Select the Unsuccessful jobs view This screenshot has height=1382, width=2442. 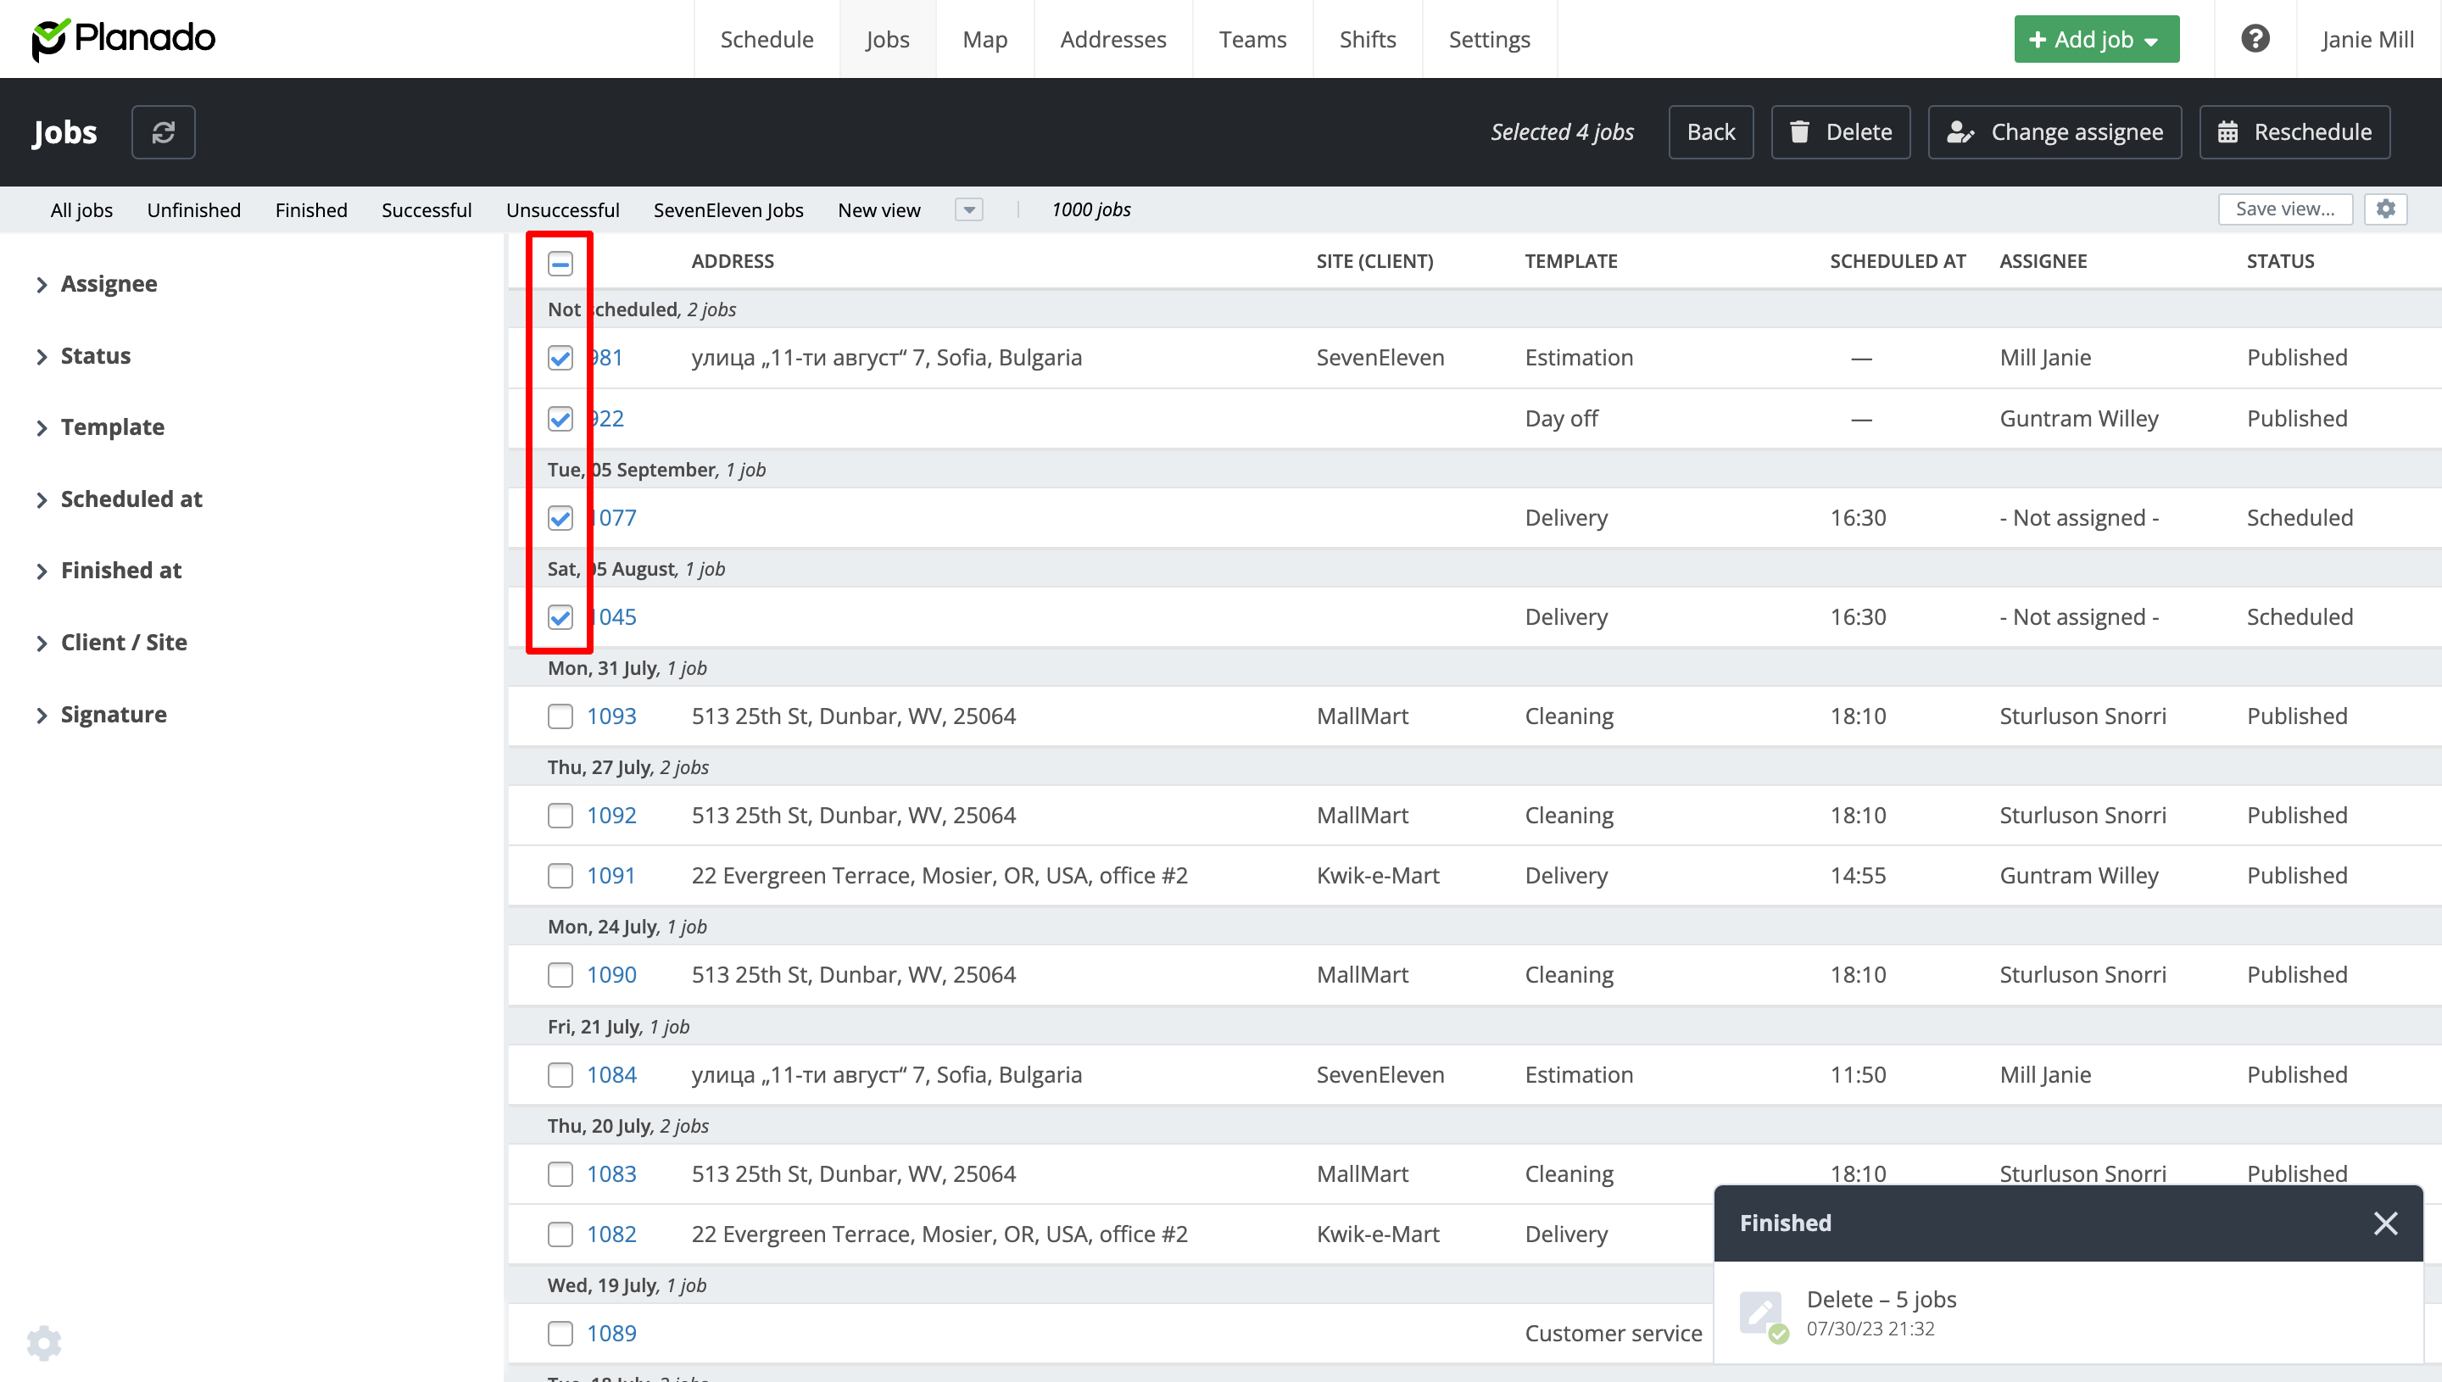[x=562, y=209]
